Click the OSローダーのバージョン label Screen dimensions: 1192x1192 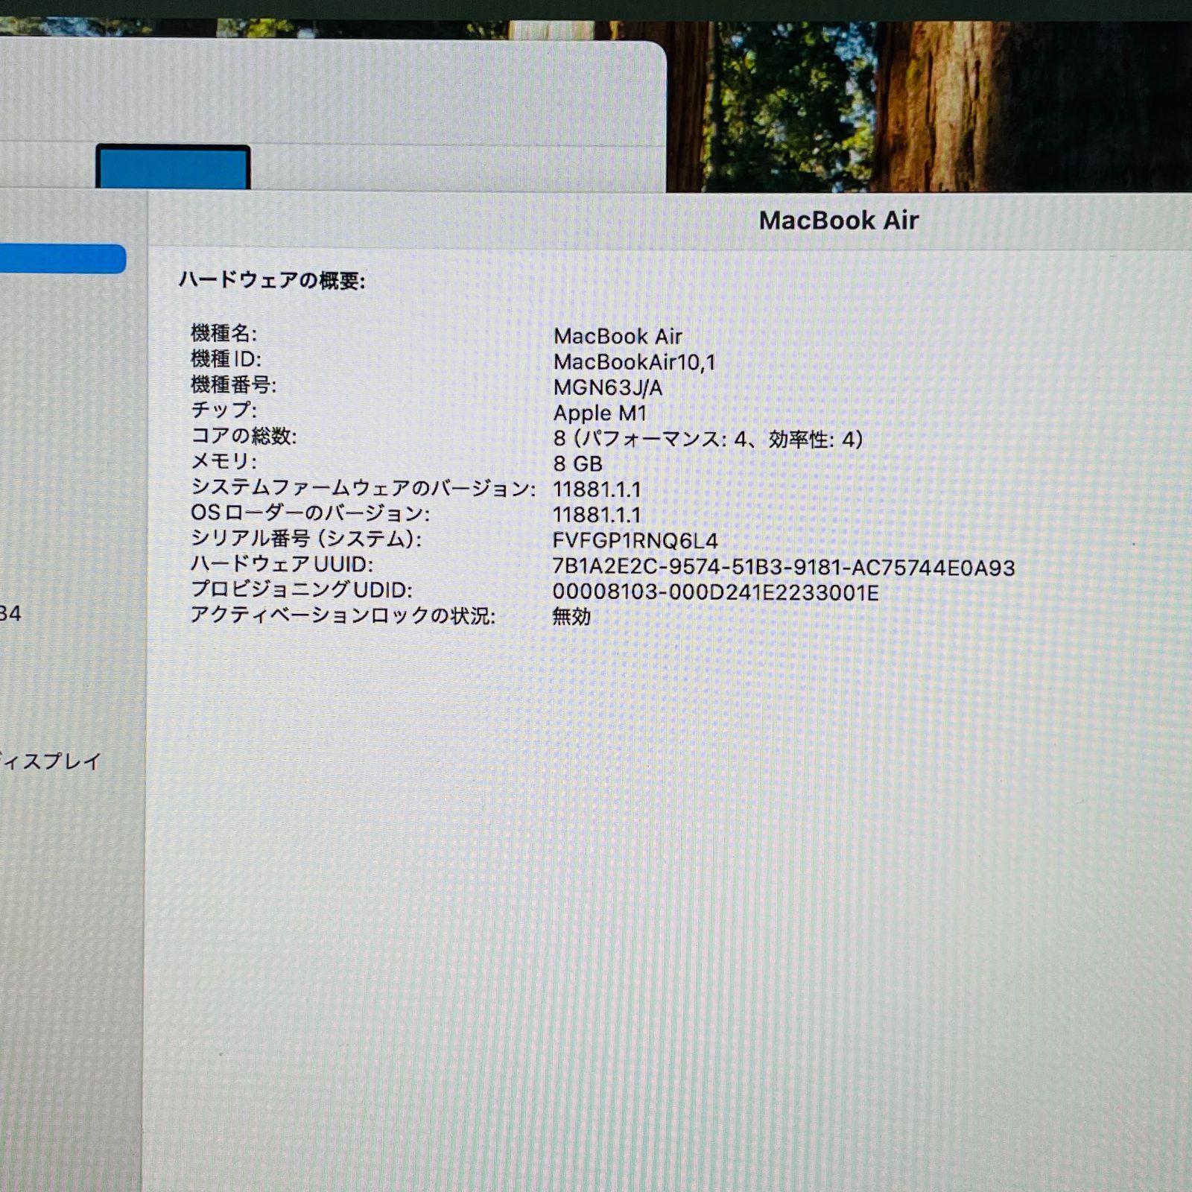[x=310, y=513]
